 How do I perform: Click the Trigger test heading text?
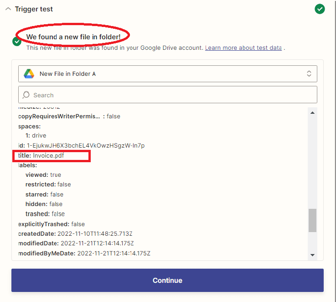click(x=34, y=9)
